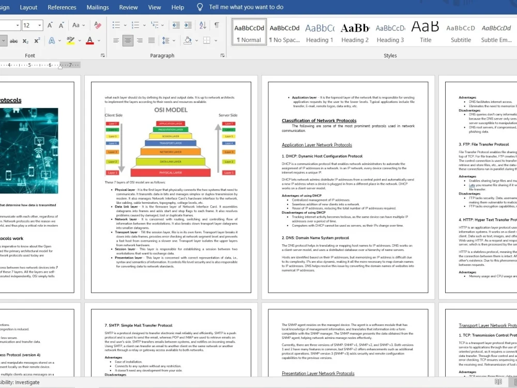Open the Help tab
The image size is (517, 388).
pyautogui.click(x=178, y=7)
